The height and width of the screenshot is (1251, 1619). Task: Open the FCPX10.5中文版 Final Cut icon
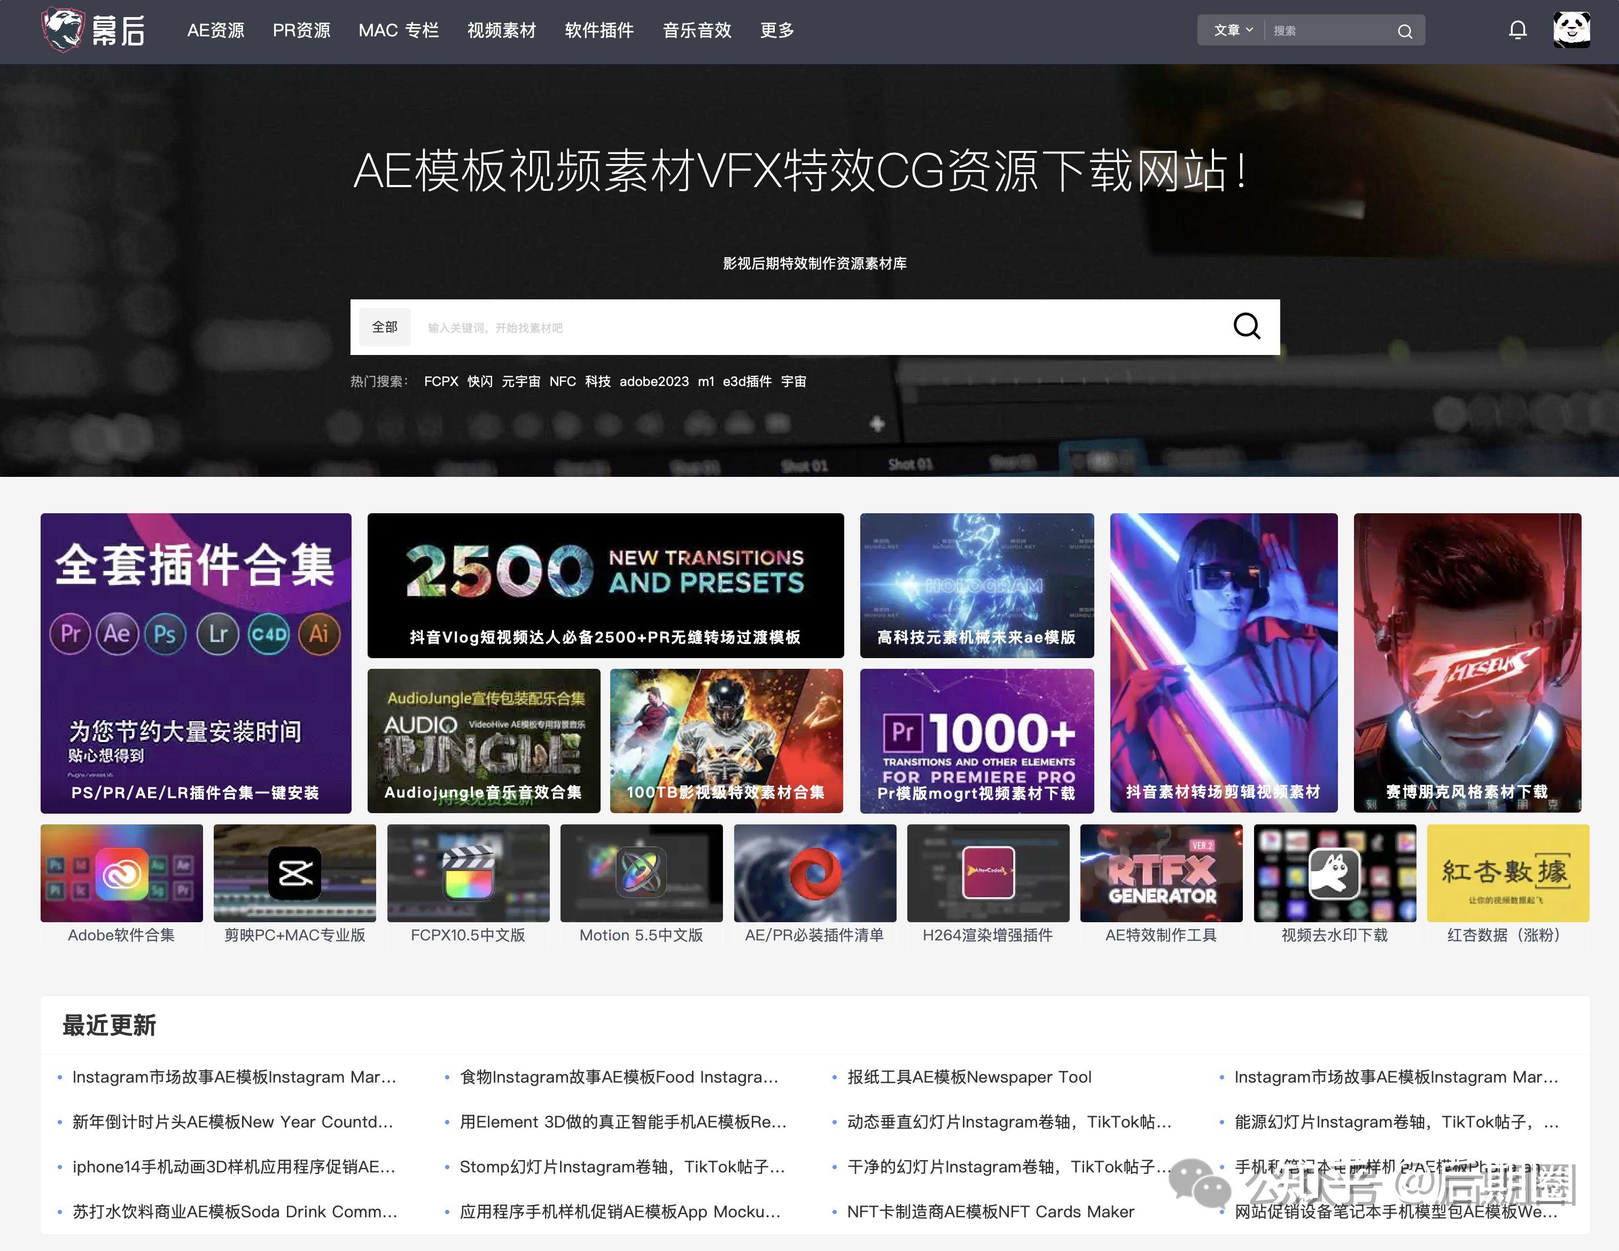pyautogui.click(x=468, y=873)
